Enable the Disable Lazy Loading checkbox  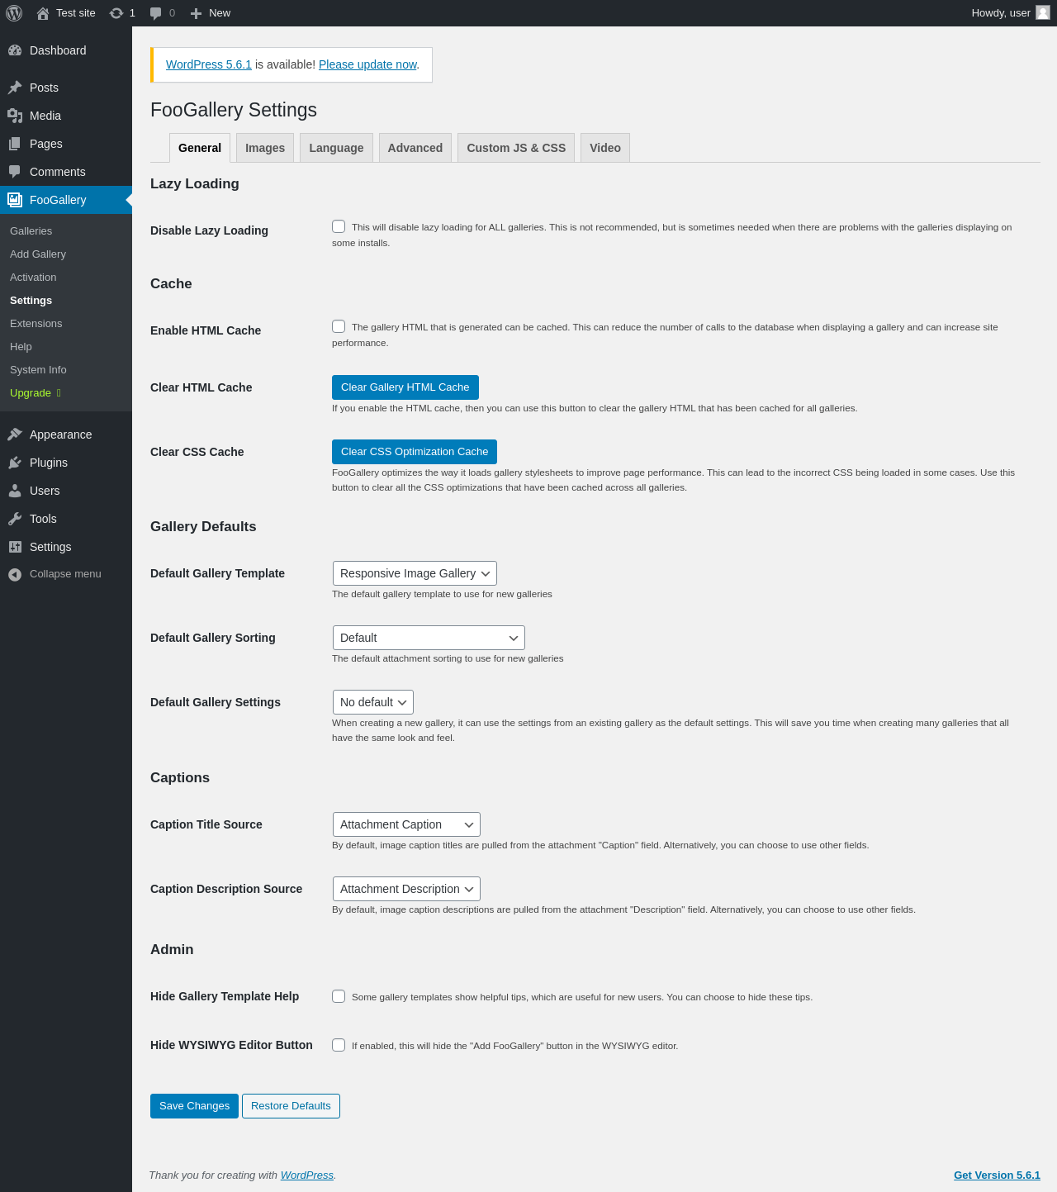pos(339,226)
